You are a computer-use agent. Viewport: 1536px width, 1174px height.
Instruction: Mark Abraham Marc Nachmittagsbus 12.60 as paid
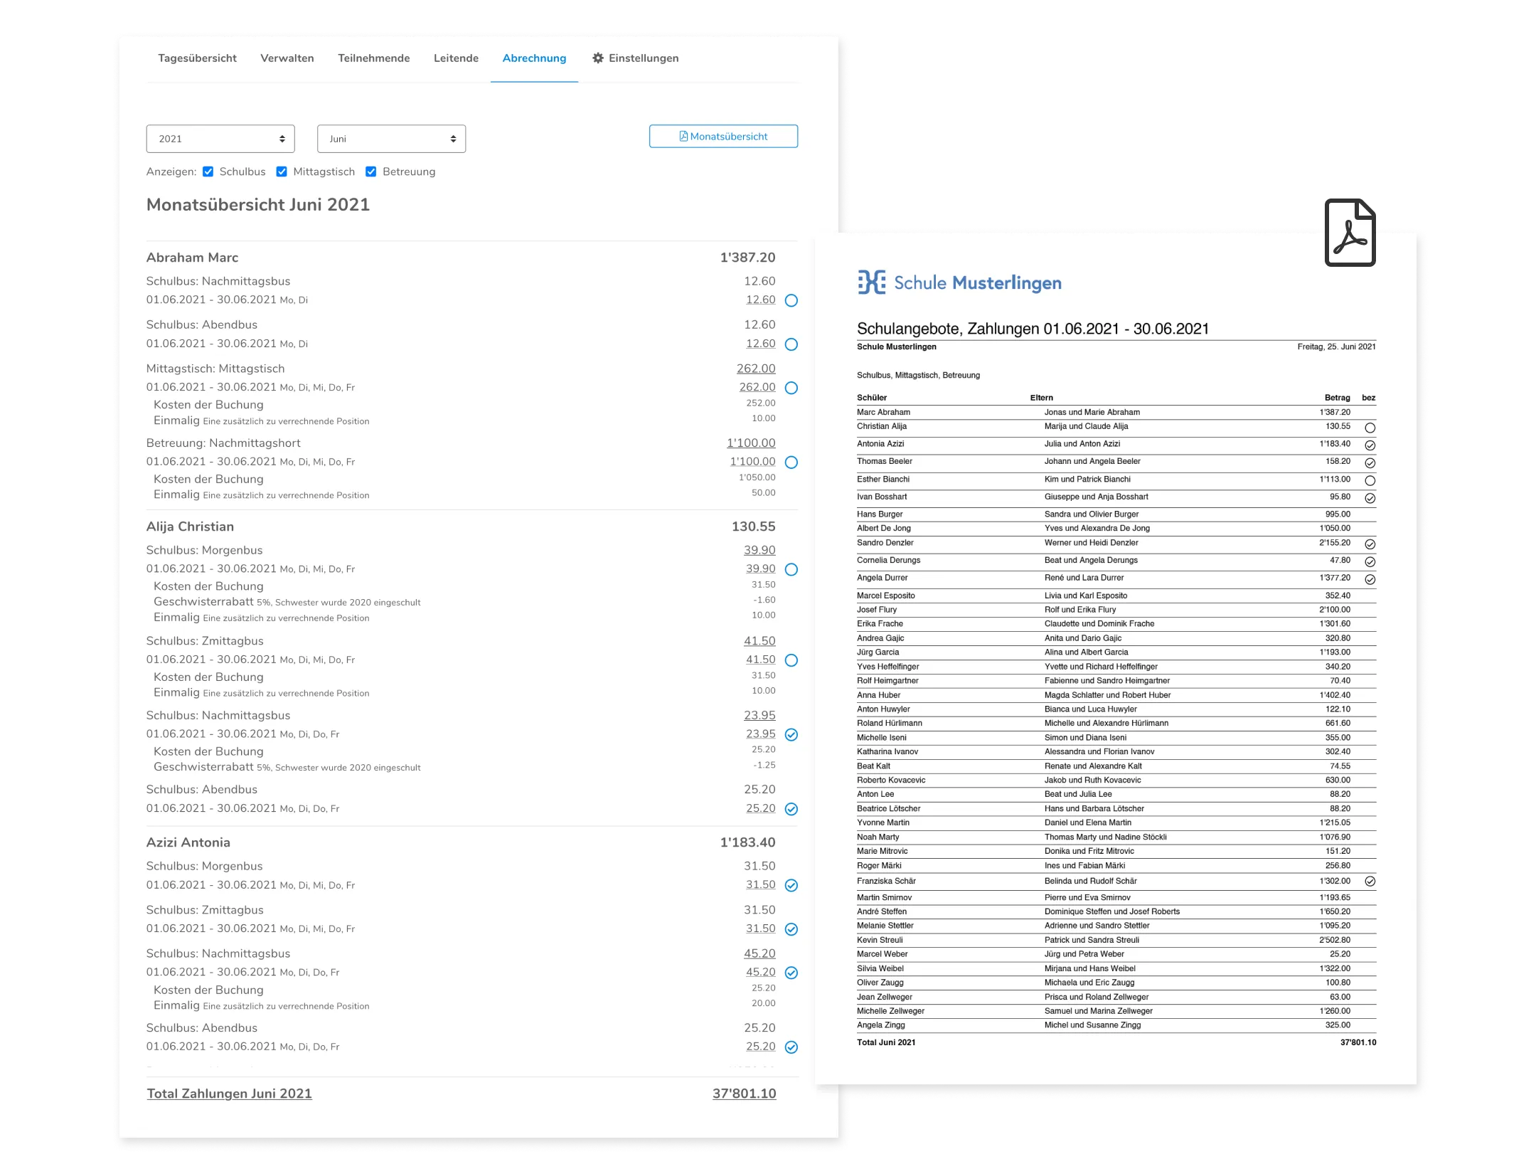[x=791, y=300]
